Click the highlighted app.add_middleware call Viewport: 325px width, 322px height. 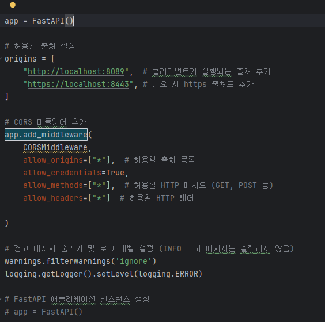(x=46, y=135)
